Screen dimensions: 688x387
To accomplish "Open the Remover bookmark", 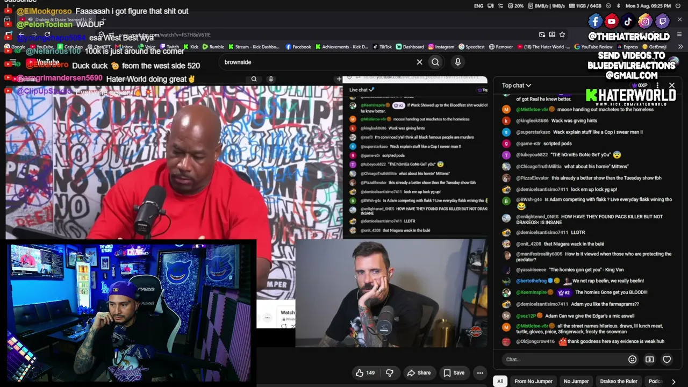I will [501, 47].
